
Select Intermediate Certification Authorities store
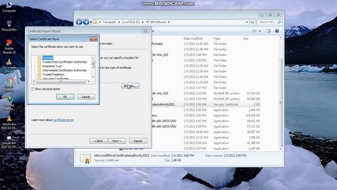pos(64,70)
